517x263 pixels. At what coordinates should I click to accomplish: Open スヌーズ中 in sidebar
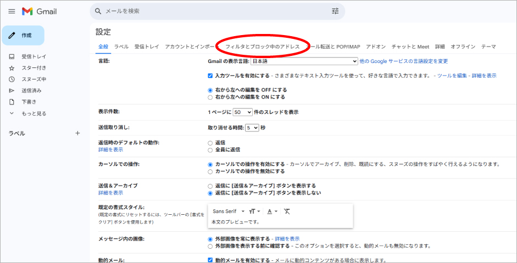coord(34,79)
